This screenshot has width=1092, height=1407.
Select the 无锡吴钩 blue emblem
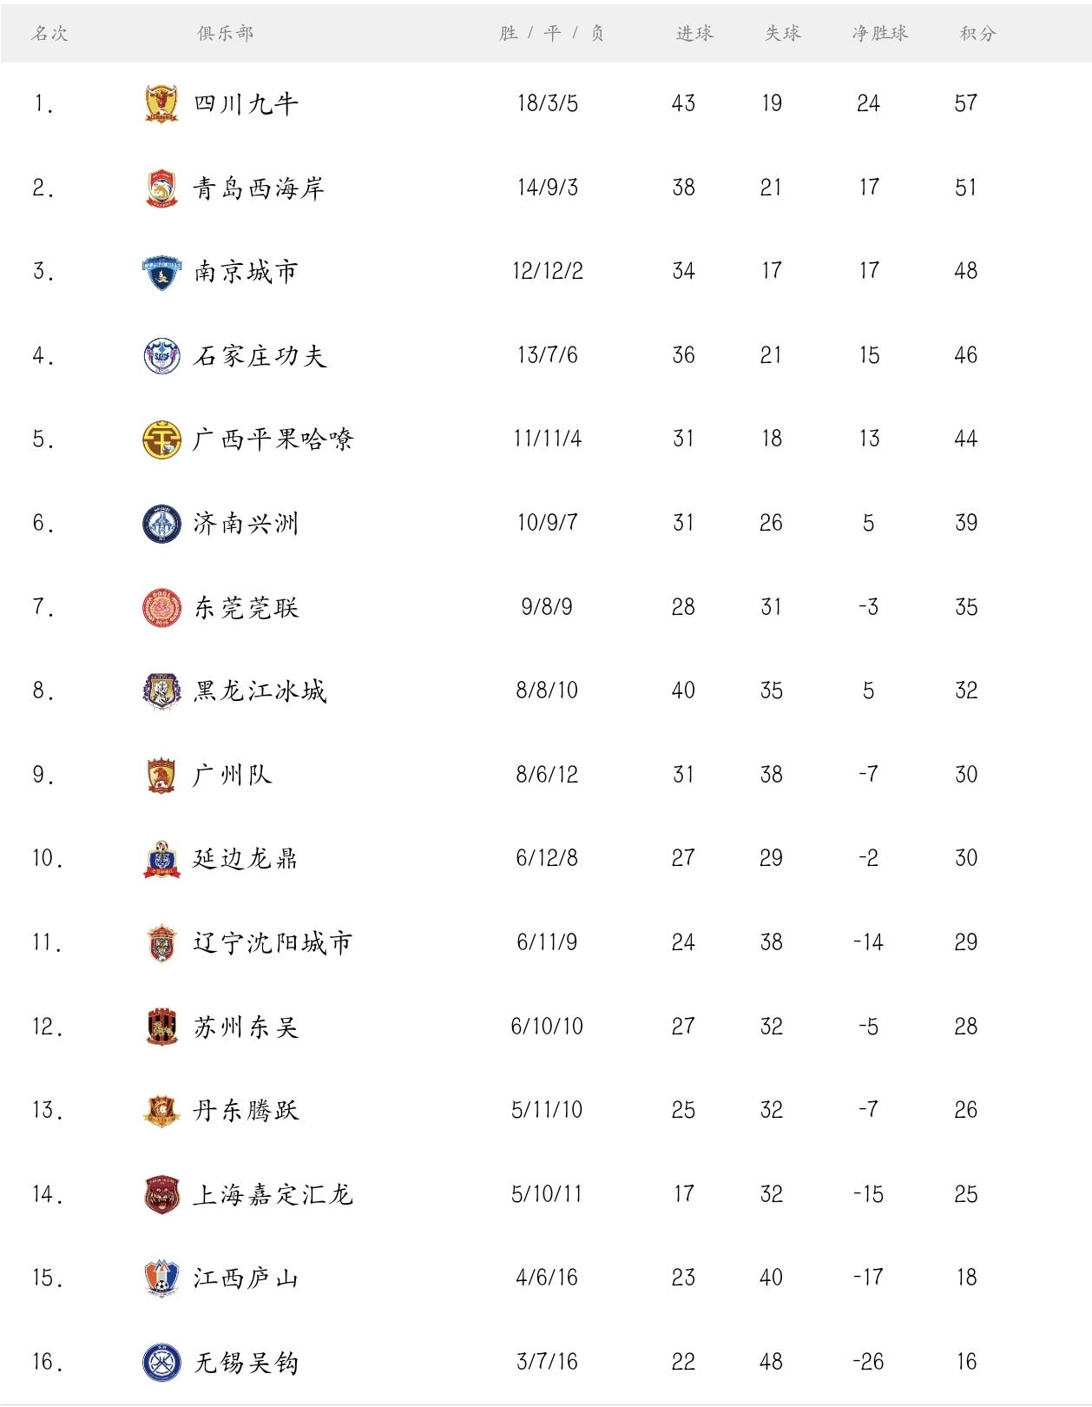[x=161, y=1362]
